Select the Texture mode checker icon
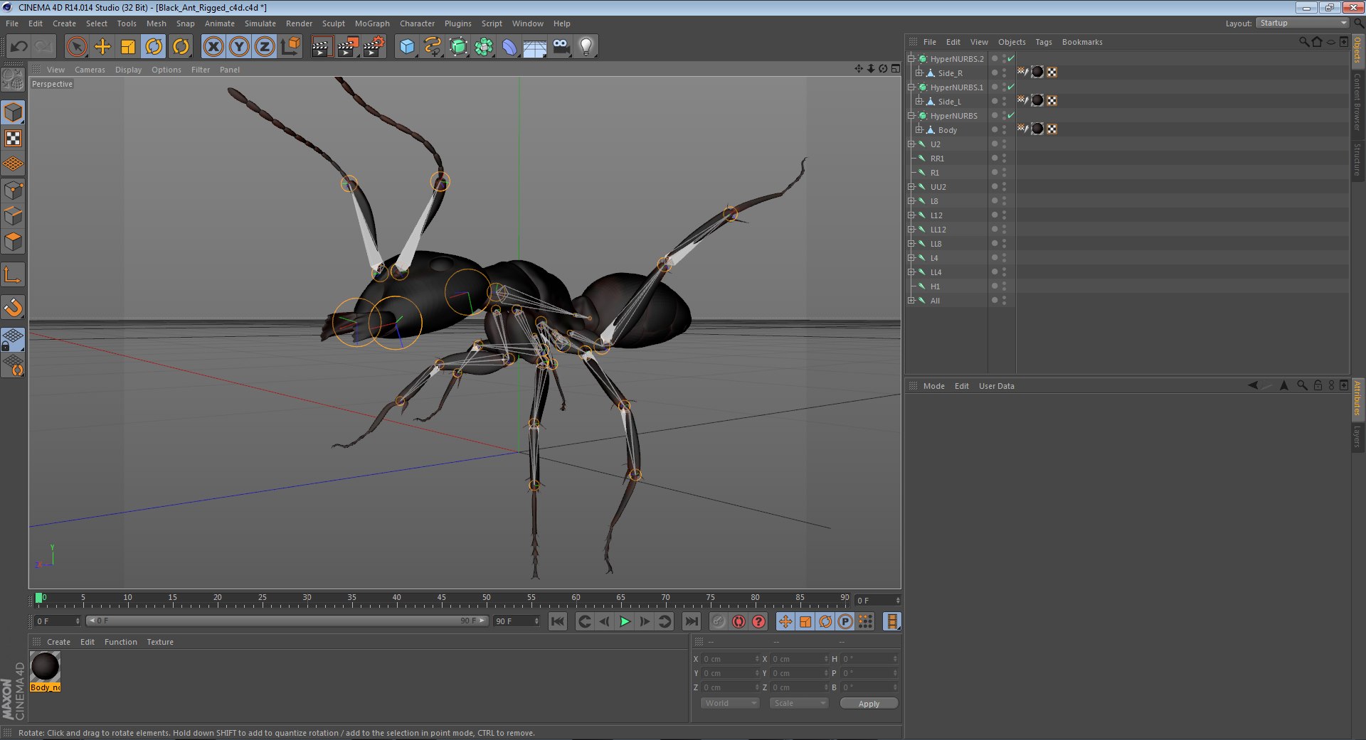 (13, 139)
